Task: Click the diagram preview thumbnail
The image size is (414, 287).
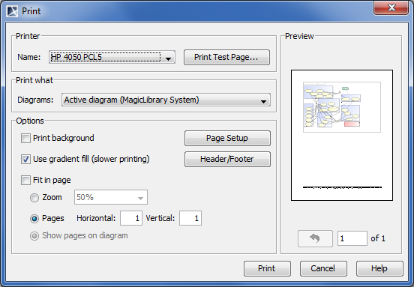Action: coord(342,136)
